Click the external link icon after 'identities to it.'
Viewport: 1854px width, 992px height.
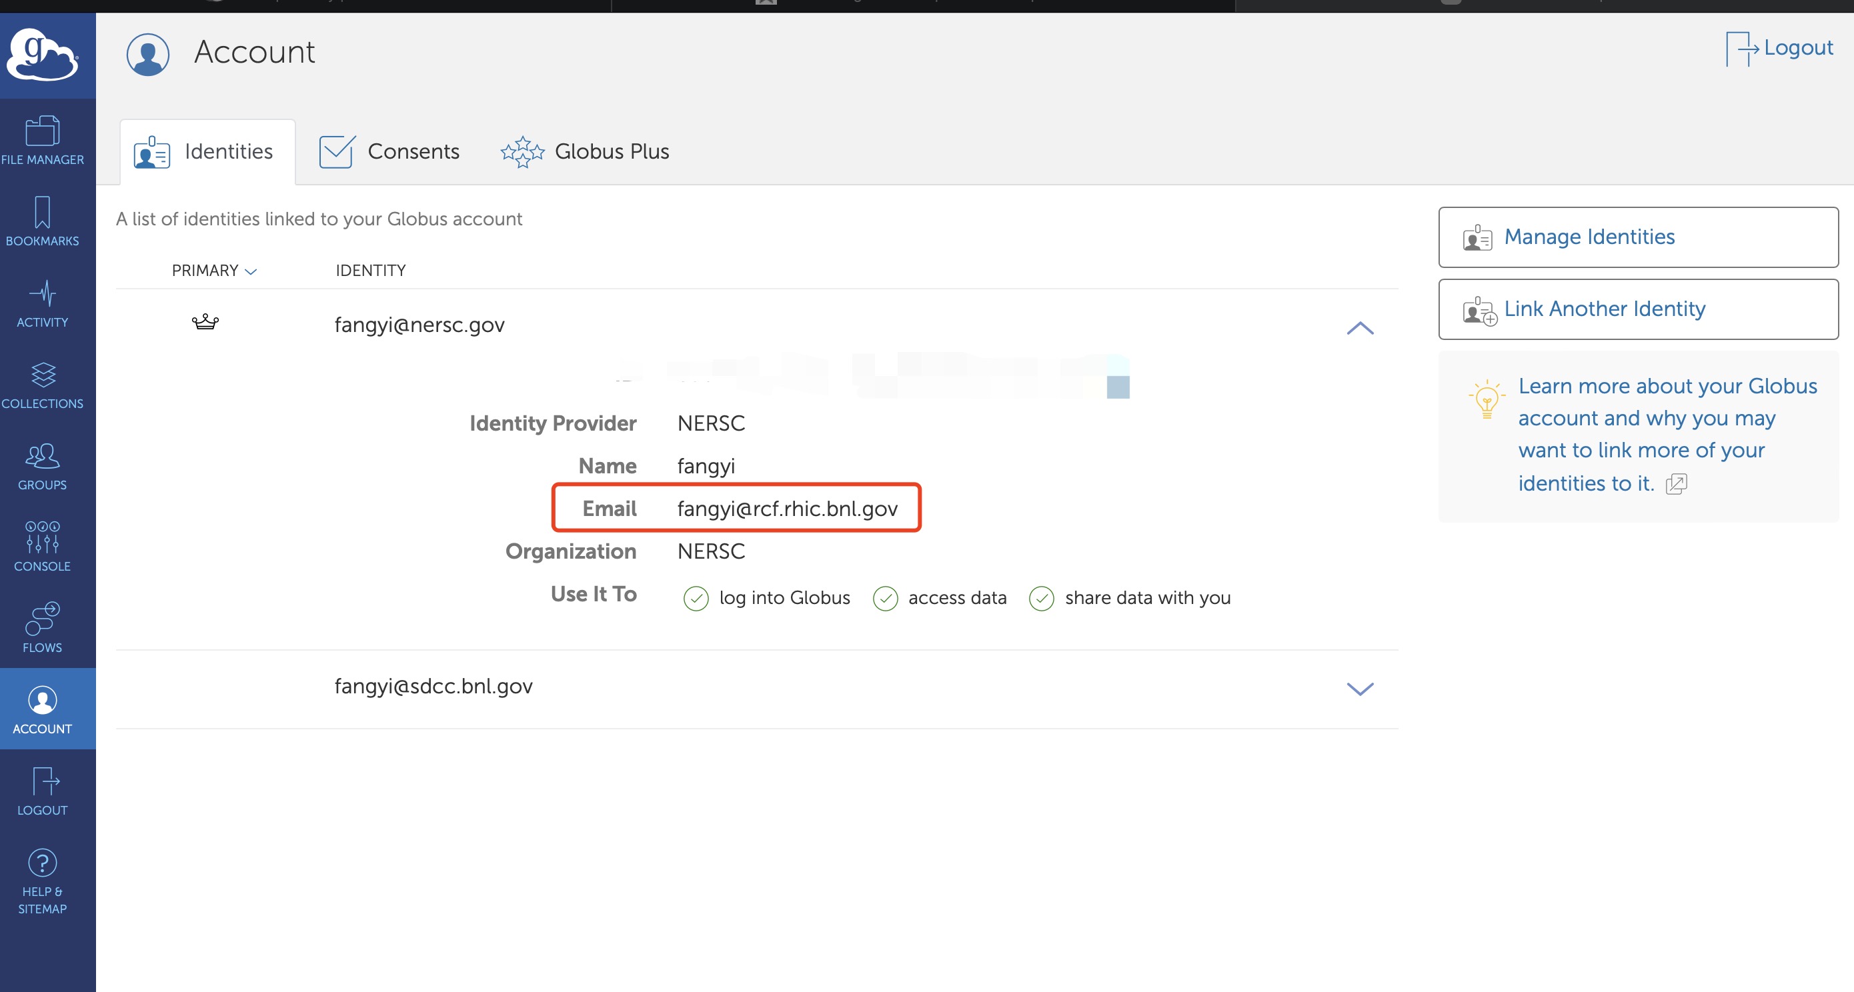(1676, 484)
